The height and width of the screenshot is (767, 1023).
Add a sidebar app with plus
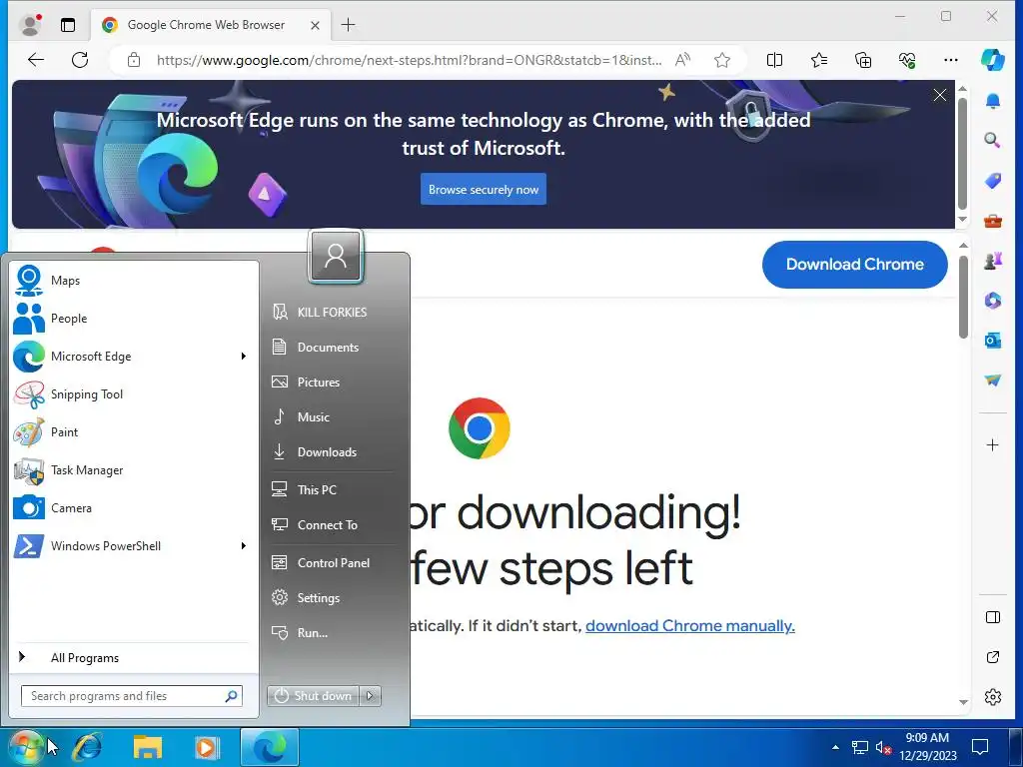click(x=993, y=445)
